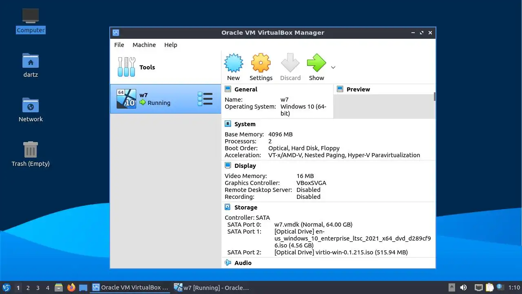The image size is (522, 294).
Task: Click the update notifier tray icon
Action: [x=500, y=287]
